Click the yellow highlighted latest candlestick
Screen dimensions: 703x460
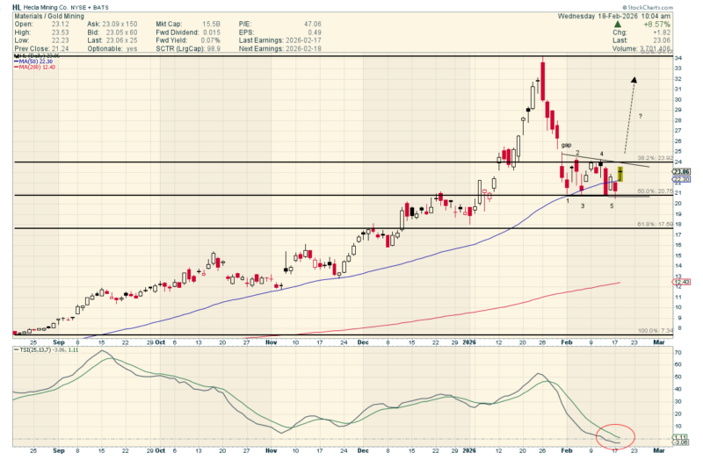tap(620, 175)
